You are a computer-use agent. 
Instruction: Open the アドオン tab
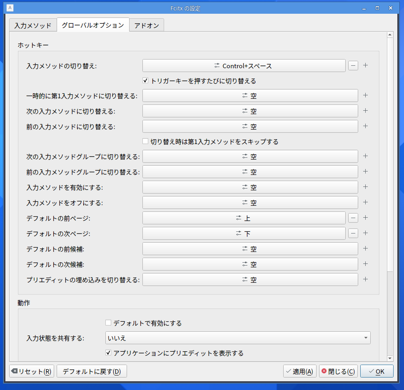pos(147,25)
